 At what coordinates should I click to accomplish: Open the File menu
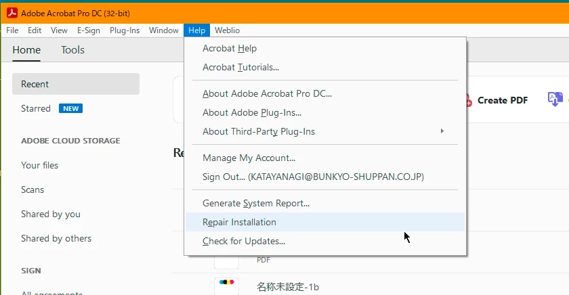tap(12, 30)
